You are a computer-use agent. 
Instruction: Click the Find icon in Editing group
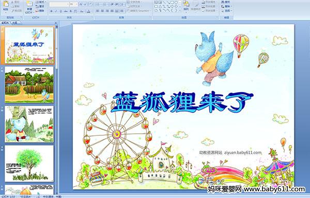pyautogui.click(x=226, y=2)
